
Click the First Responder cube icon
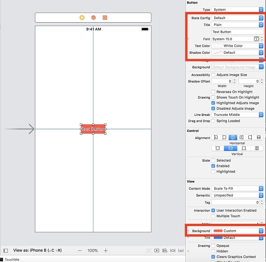coord(94,18)
